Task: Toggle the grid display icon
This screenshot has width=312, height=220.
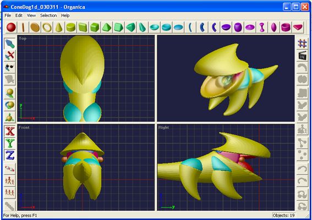Action: click(x=302, y=43)
